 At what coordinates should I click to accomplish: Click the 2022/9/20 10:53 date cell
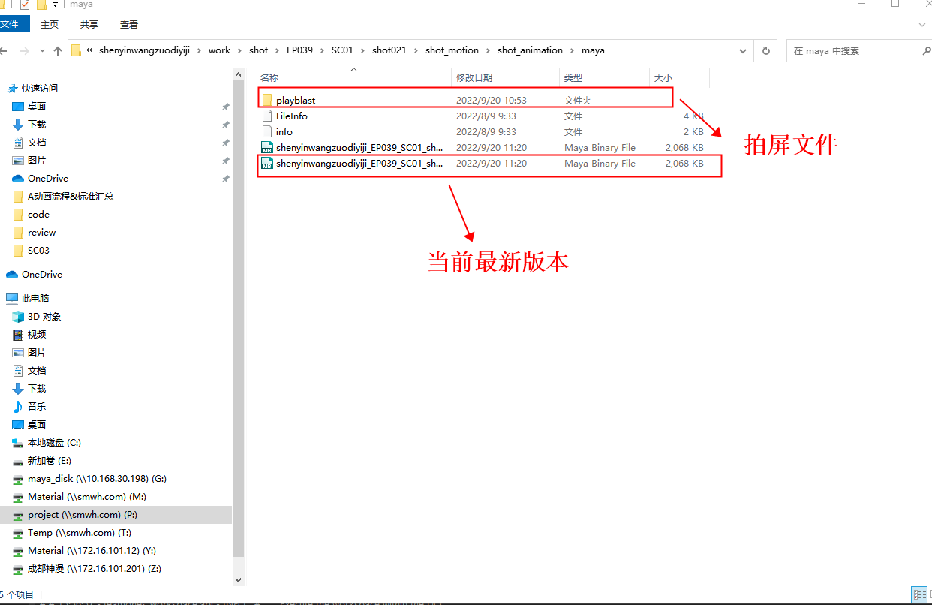[x=492, y=100]
